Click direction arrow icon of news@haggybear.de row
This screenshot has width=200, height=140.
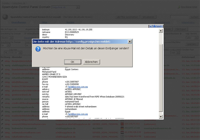pyautogui.click(x=2, y=107)
